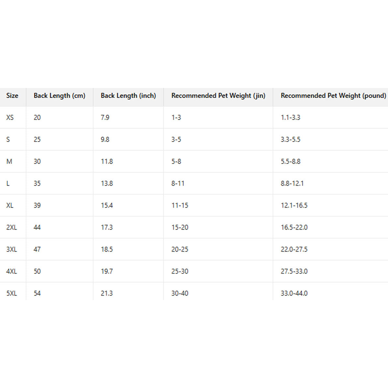Click the XS size cell
The image size is (388, 388).
pos(10,117)
